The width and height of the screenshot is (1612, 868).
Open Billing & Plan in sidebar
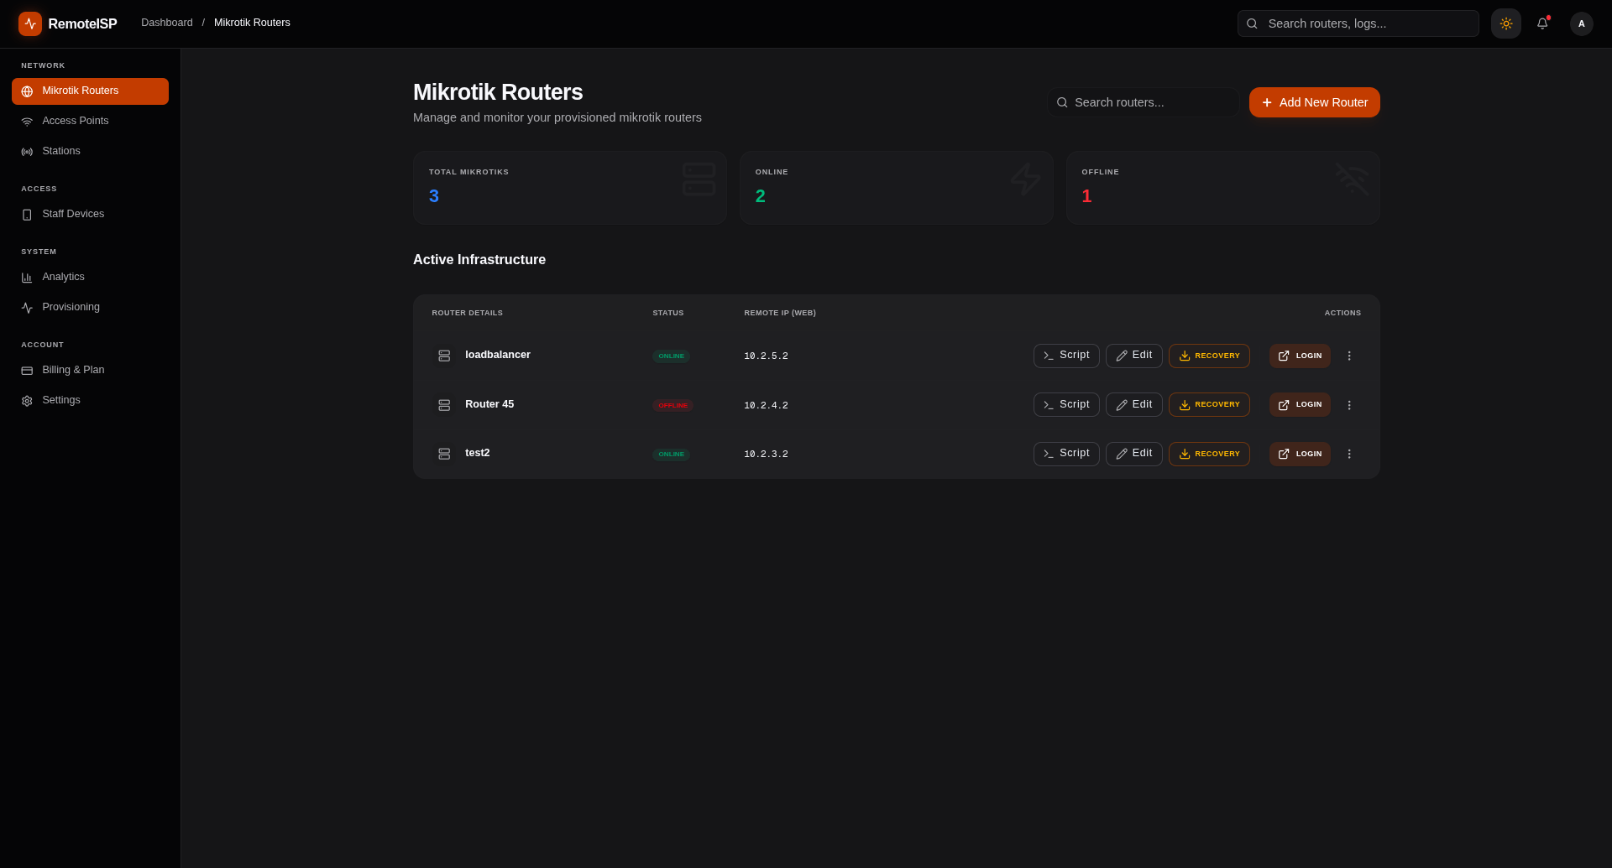90,371
